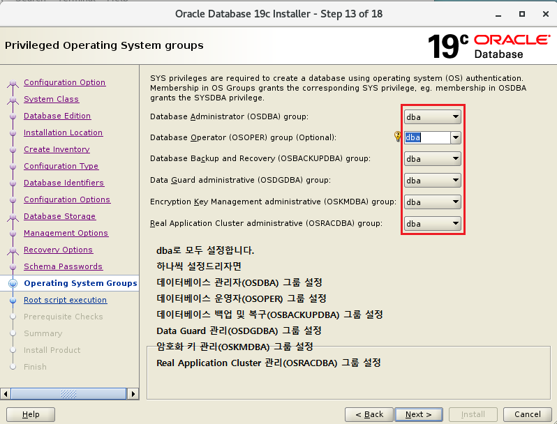The width and height of the screenshot is (557, 424).
Task: Open the OSKMDBA group dropdown
Action: (432, 202)
